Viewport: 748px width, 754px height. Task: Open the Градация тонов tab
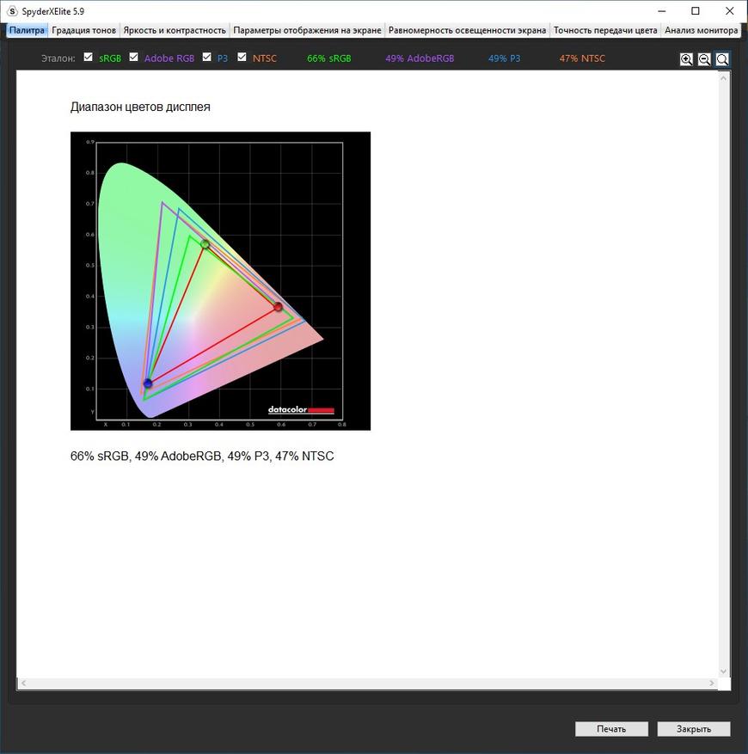[83, 30]
